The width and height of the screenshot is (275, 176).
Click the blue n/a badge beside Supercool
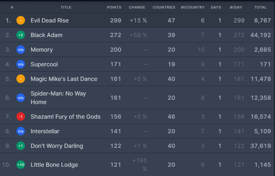(21, 64)
